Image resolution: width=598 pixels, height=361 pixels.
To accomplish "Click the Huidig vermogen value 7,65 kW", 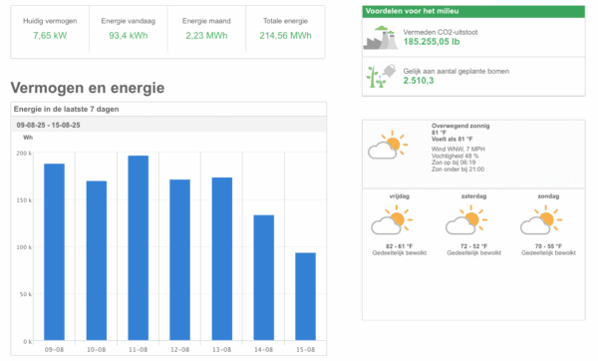I will coord(50,36).
